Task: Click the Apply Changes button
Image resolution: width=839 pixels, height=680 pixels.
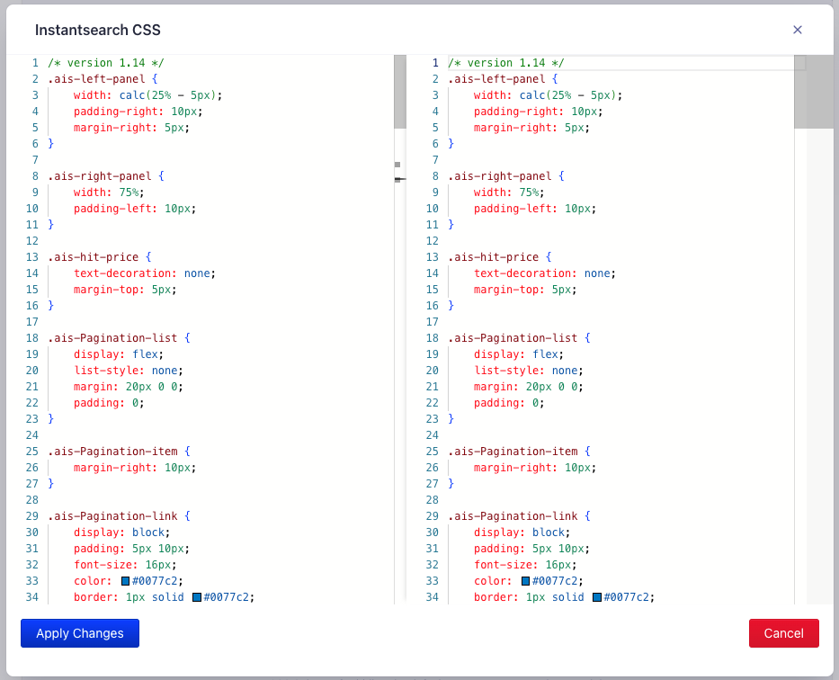Action: click(79, 633)
